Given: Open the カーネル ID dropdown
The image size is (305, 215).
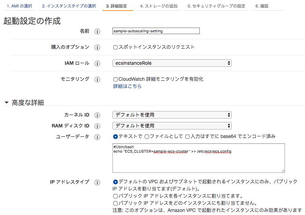Looking at the screenshot, I should tap(172, 115).
